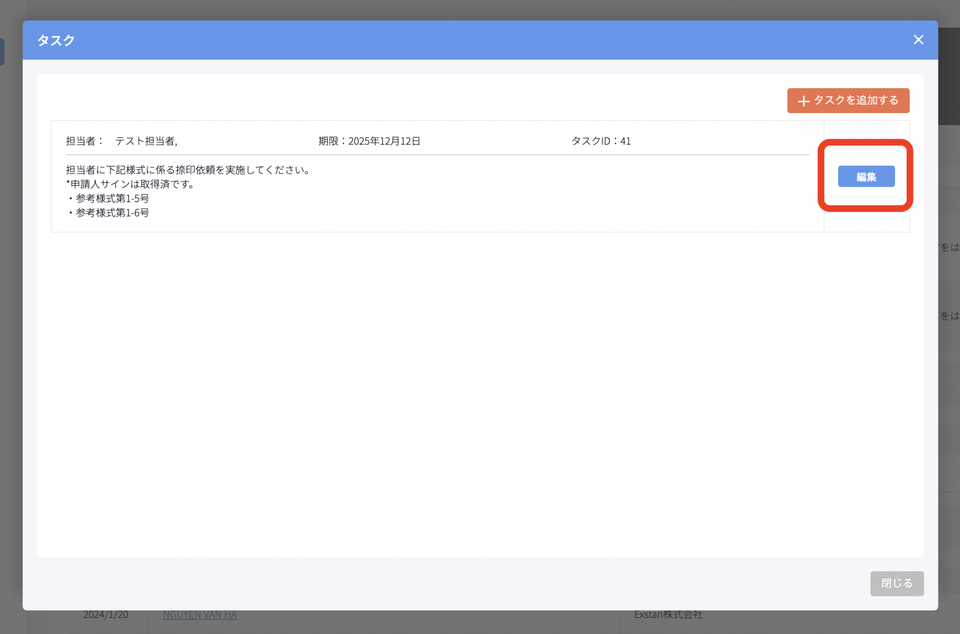Click the 2024/1/20 date cell
Image resolution: width=960 pixels, height=634 pixels.
coord(105,614)
